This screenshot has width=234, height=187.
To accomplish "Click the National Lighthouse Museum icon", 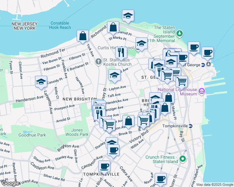I will point(202,91).
